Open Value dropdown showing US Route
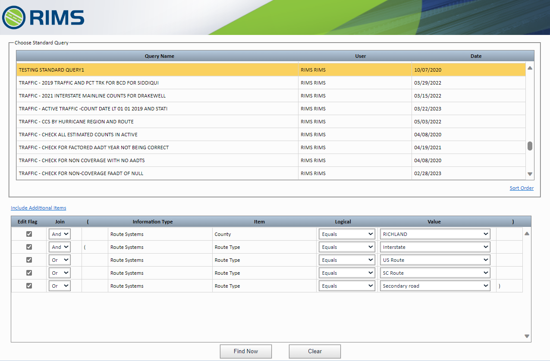550x361 pixels. (x=435, y=260)
